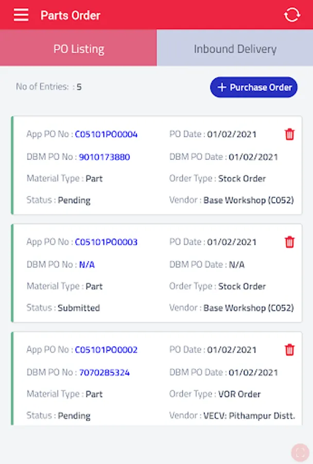Open App PO No C05101PO0002 link

pos(107,350)
